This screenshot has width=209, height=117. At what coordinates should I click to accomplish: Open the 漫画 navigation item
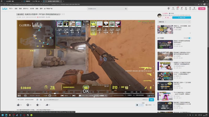point(37,9)
